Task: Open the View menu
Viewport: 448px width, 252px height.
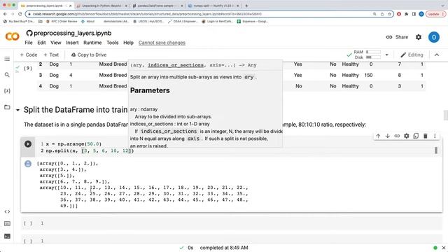Action: [56, 43]
